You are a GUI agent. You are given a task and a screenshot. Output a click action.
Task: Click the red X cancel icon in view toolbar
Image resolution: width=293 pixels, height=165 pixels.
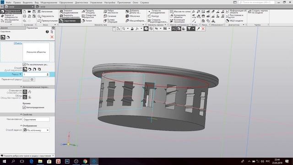tap(203, 28)
